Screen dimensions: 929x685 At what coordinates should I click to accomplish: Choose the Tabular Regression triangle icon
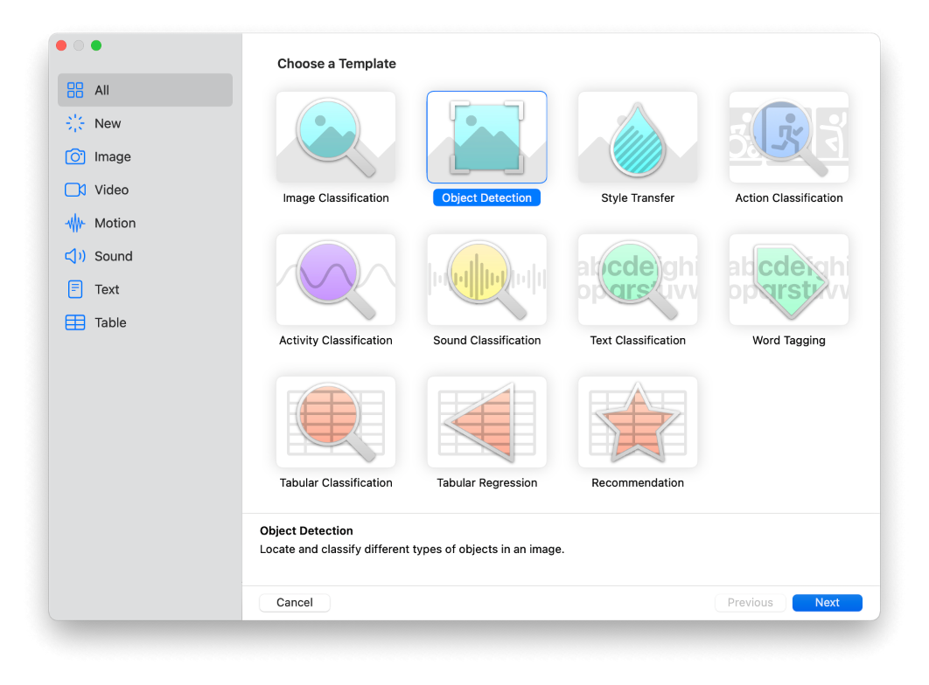coord(487,422)
